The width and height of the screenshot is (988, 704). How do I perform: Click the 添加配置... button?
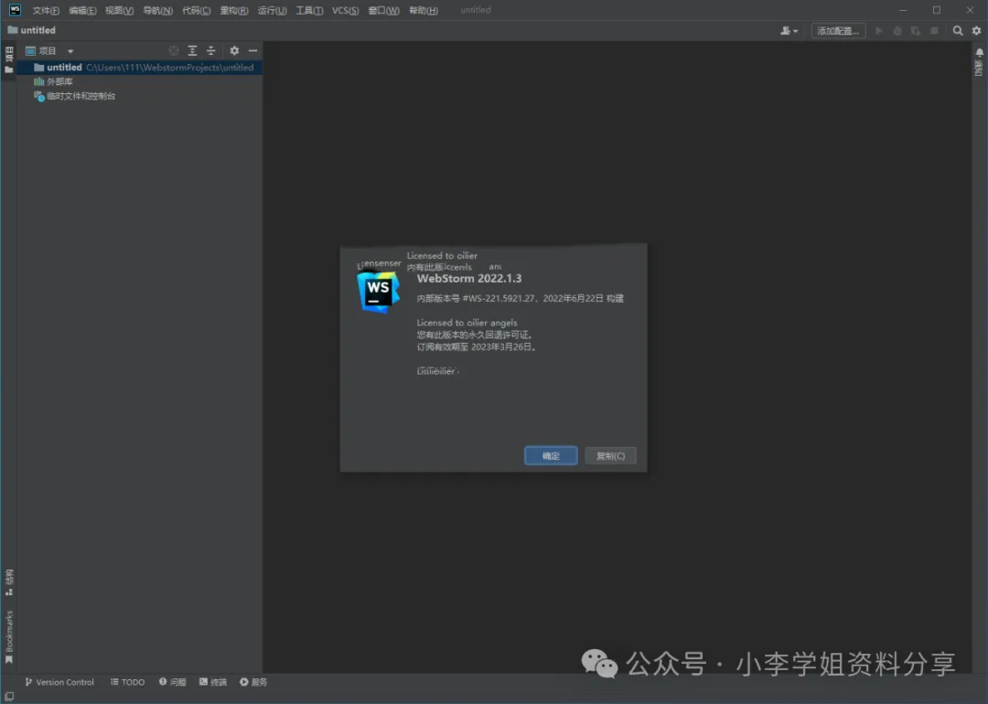pyautogui.click(x=838, y=30)
